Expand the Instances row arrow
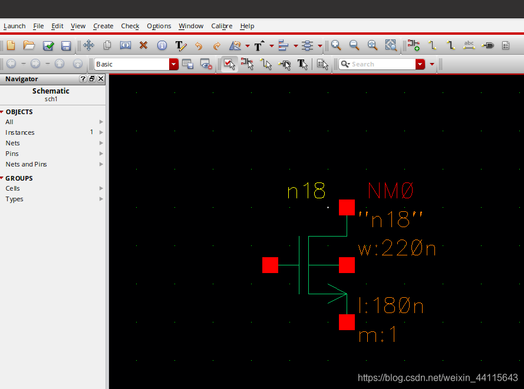Image resolution: width=524 pixels, height=389 pixels. pos(101,132)
